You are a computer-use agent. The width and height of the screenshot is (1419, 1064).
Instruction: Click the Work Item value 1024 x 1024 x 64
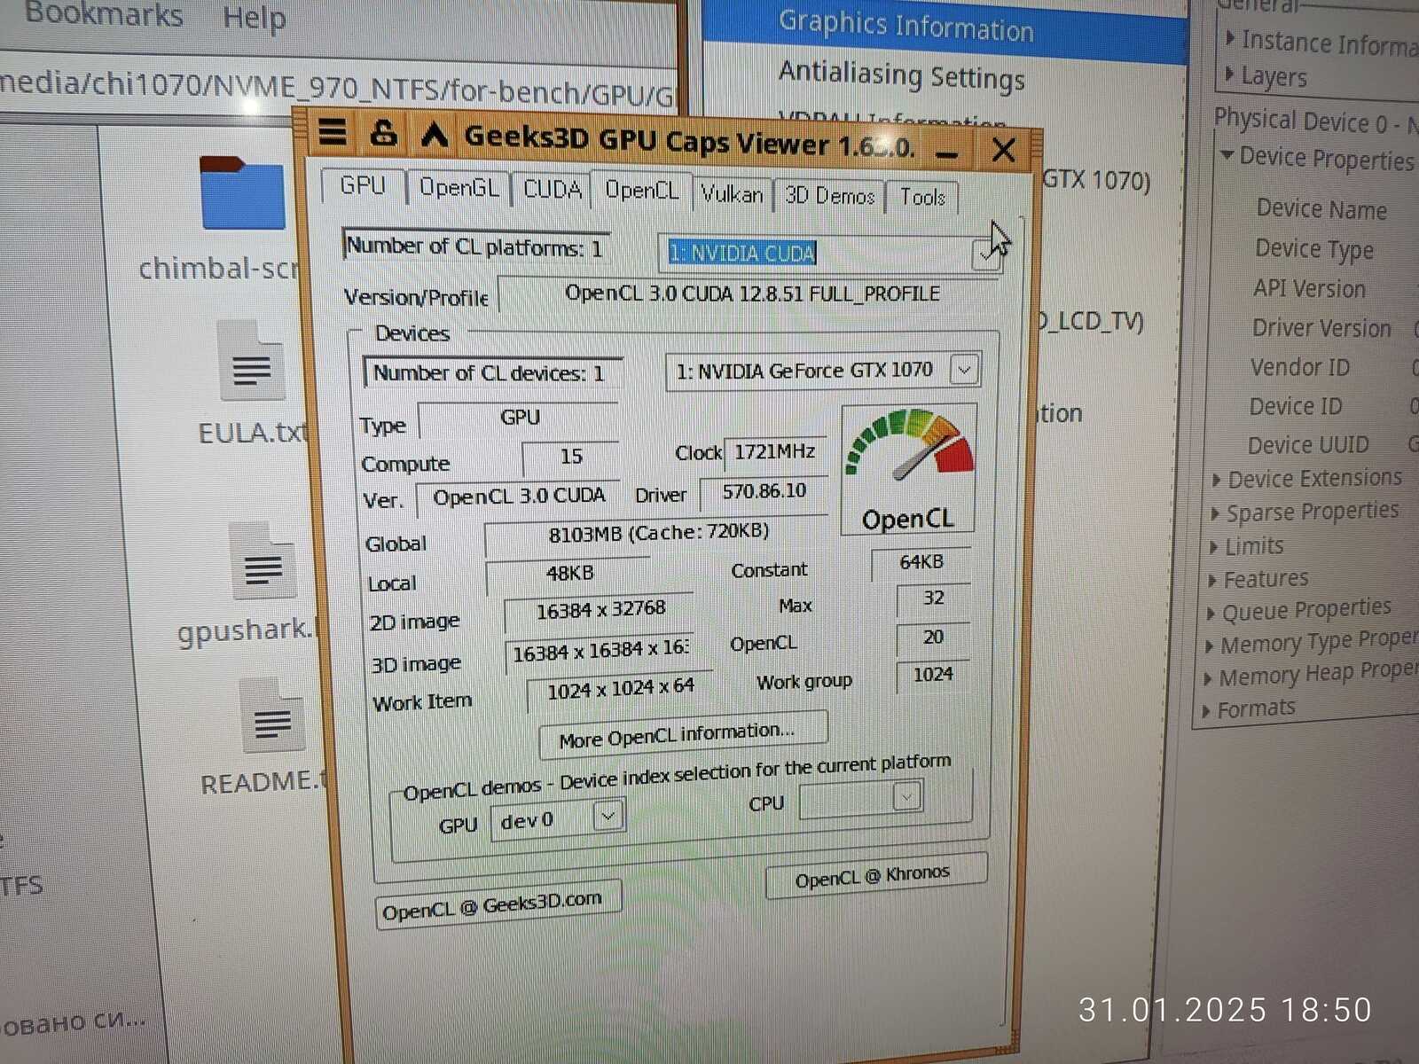(620, 689)
